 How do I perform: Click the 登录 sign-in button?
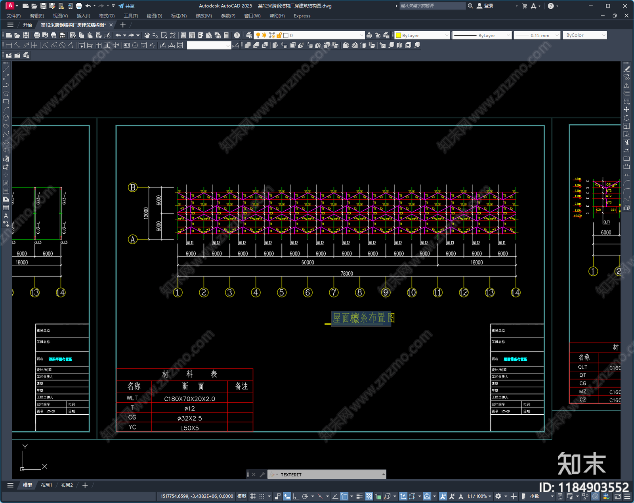[x=485, y=6]
